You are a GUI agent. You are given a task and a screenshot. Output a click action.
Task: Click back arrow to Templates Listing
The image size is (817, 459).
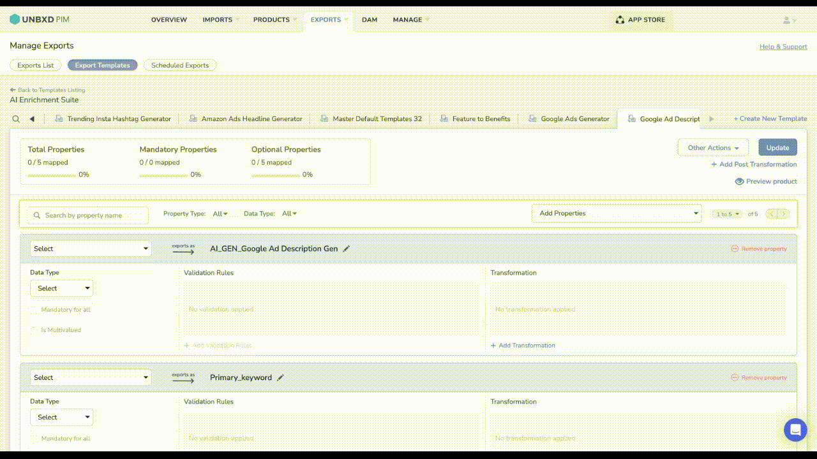click(x=13, y=90)
